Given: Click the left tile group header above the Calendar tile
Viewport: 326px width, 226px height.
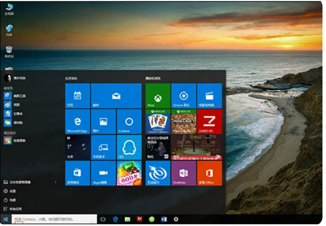Looking at the screenshot, I should tap(71, 78).
